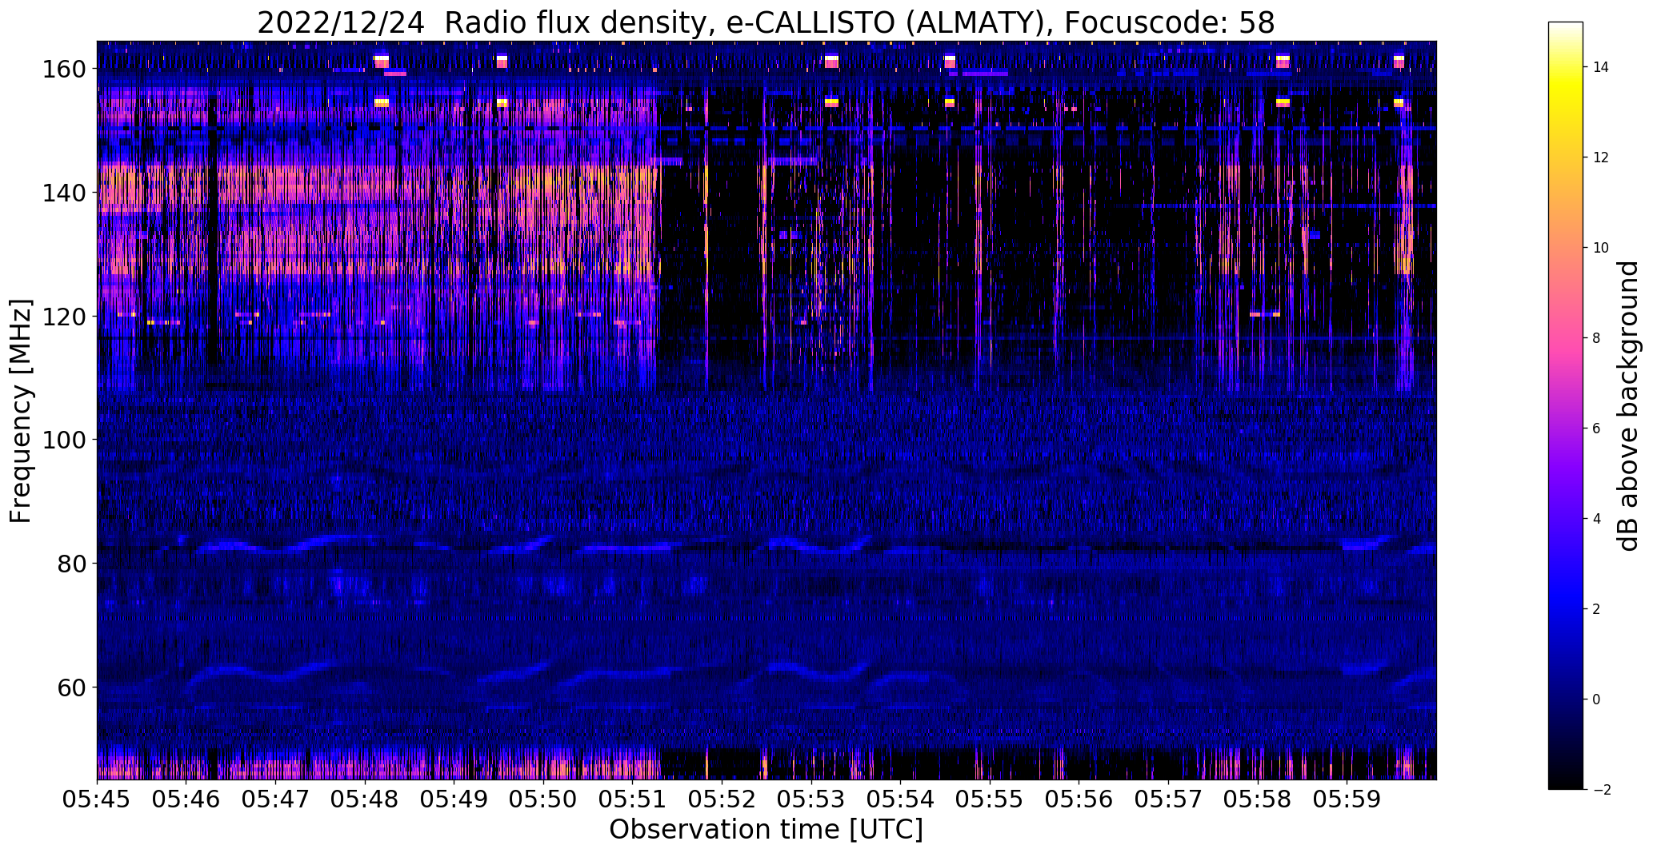Image resolution: width=1653 pixels, height=853 pixels.
Task: Click the 05:55 time tick label
Action: tap(990, 799)
